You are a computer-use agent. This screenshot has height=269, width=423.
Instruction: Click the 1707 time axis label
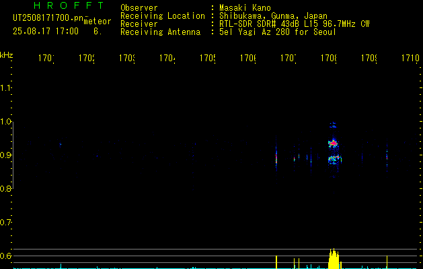click(x=289, y=59)
